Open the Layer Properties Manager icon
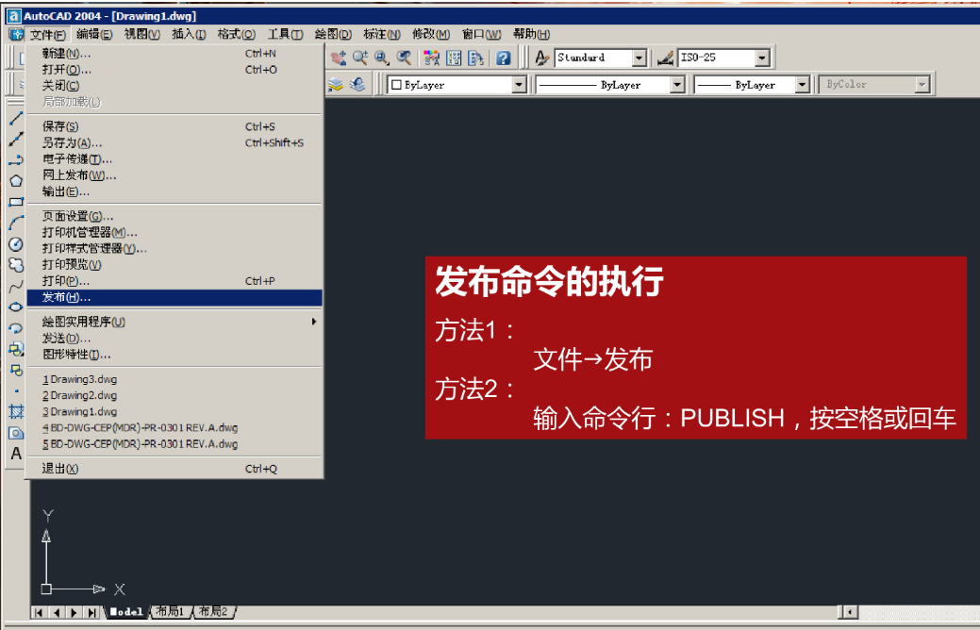 click(337, 85)
